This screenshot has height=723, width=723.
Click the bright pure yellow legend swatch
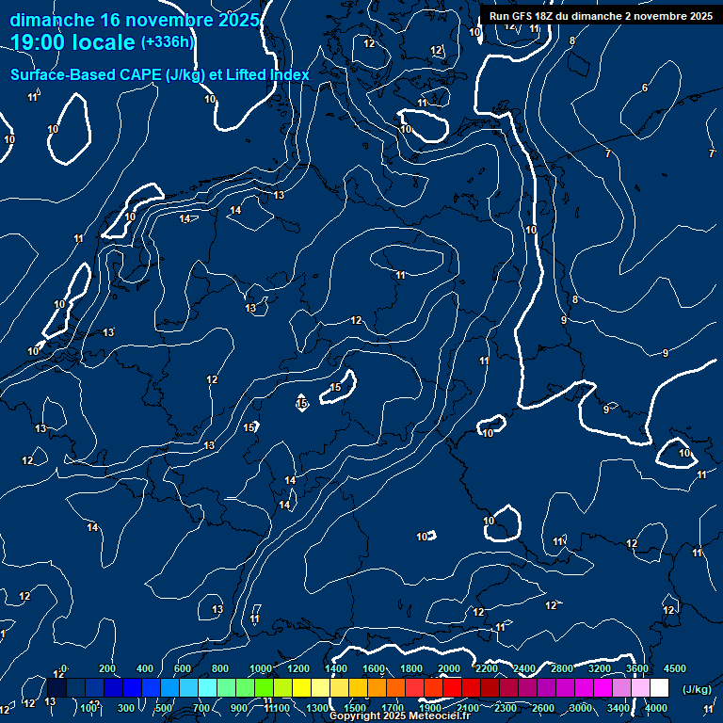coord(301,687)
